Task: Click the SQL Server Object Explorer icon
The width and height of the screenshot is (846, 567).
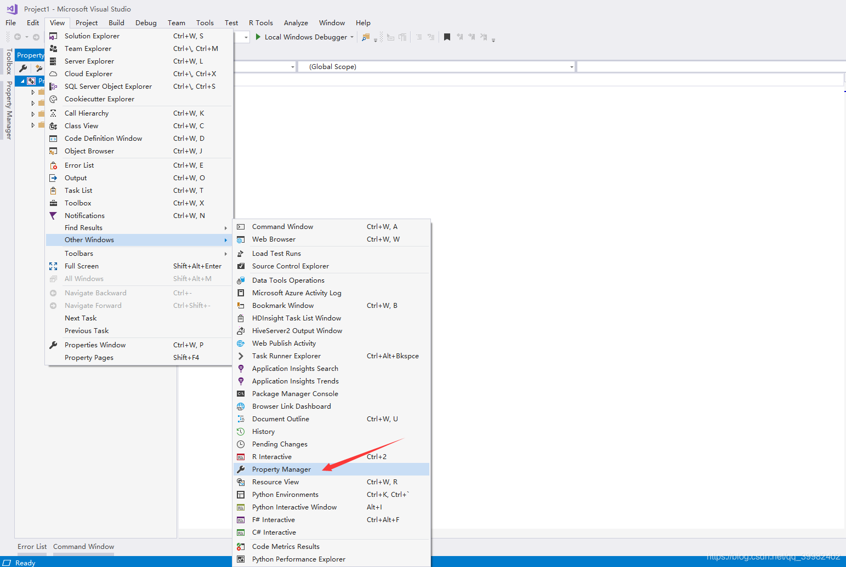Action: tap(53, 87)
